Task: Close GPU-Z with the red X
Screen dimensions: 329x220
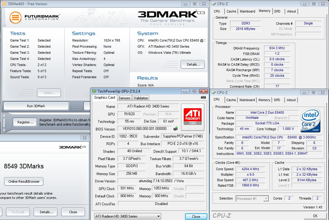Action: (x=203, y=91)
